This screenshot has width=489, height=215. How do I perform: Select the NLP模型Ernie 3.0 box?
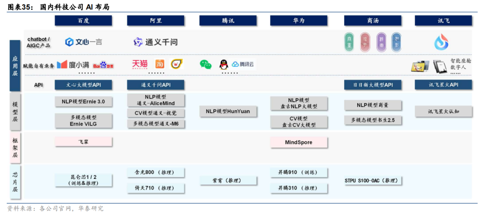[83, 101]
